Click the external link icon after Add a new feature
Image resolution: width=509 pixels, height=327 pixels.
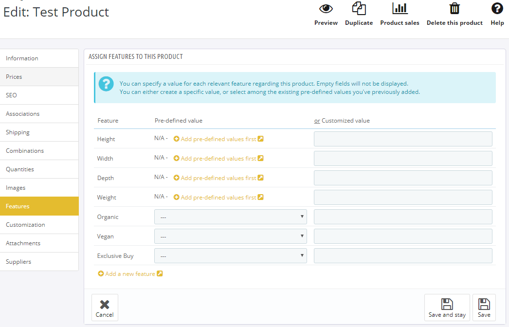click(160, 273)
